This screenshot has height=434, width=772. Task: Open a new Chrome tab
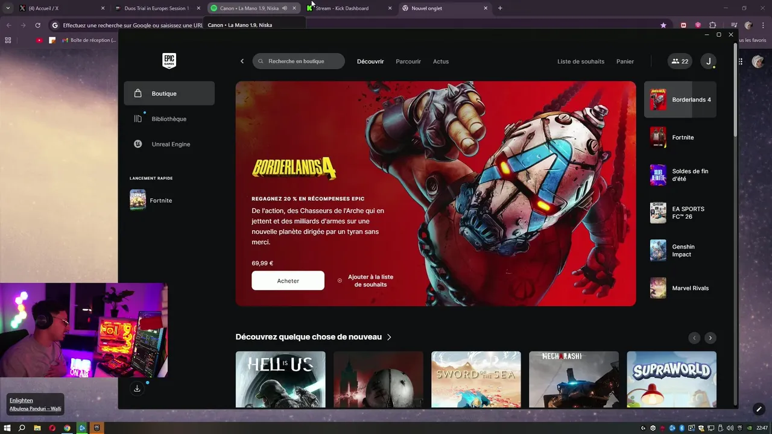tap(500, 8)
